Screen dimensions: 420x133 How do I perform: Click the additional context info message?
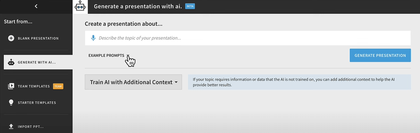point(299,82)
